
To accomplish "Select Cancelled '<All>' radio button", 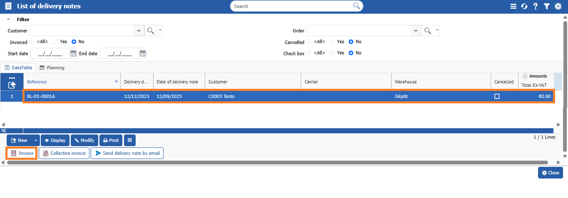I will tap(309, 42).
